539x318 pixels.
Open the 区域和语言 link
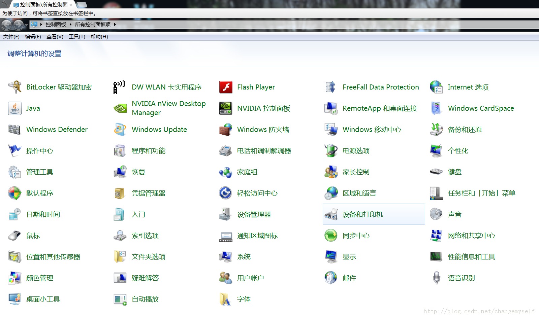point(359,193)
